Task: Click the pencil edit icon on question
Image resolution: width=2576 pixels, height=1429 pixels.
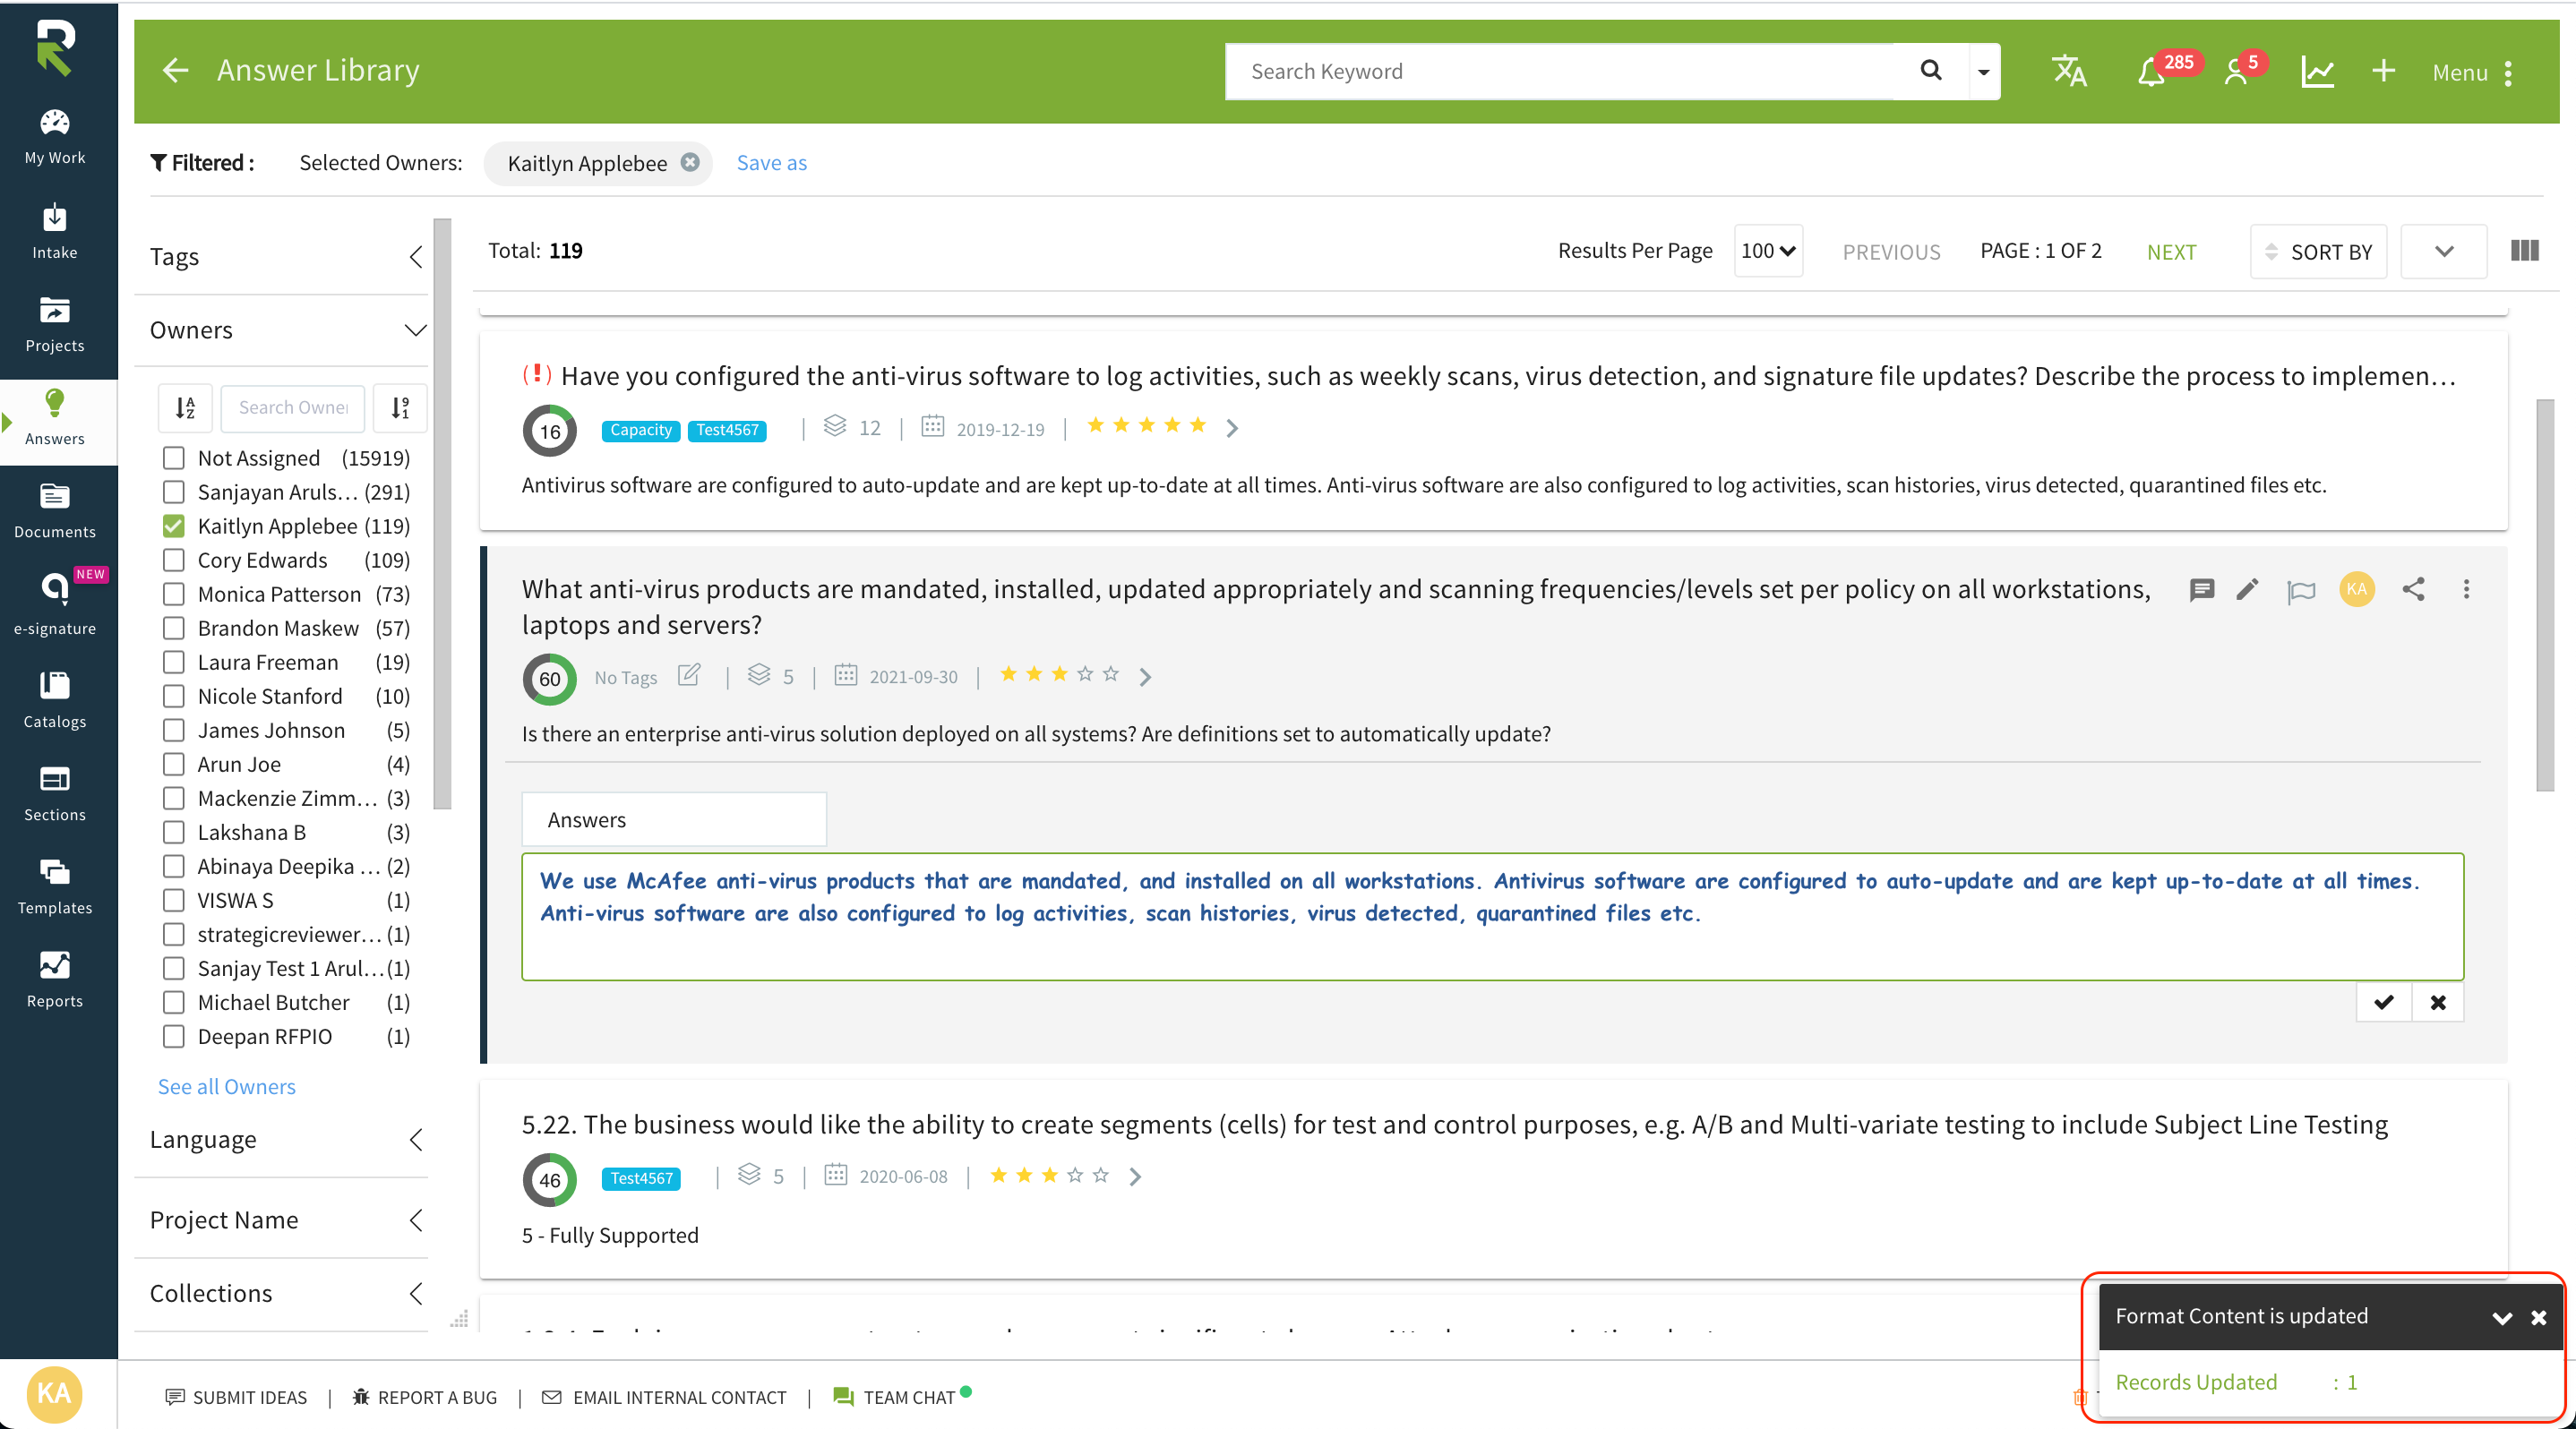Action: click(x=2247, y=589)
